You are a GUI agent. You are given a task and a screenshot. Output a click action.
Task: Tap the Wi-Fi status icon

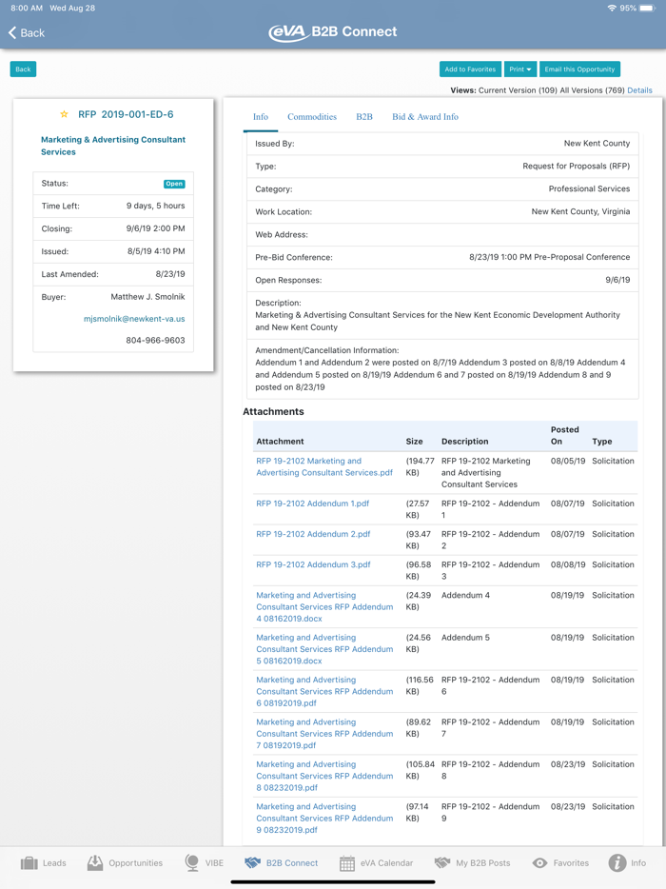(x=612, y=8)
